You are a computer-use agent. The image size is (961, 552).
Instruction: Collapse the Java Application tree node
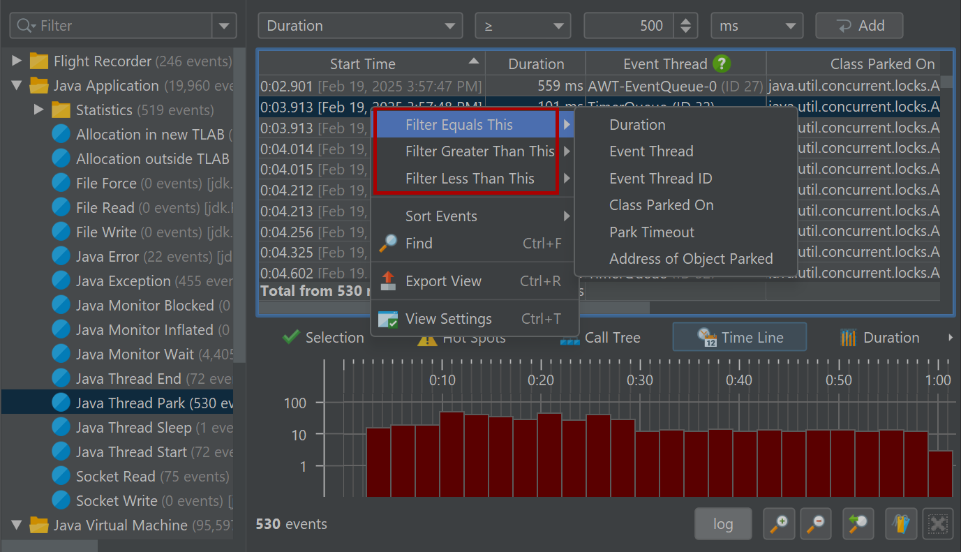point(17,86)
